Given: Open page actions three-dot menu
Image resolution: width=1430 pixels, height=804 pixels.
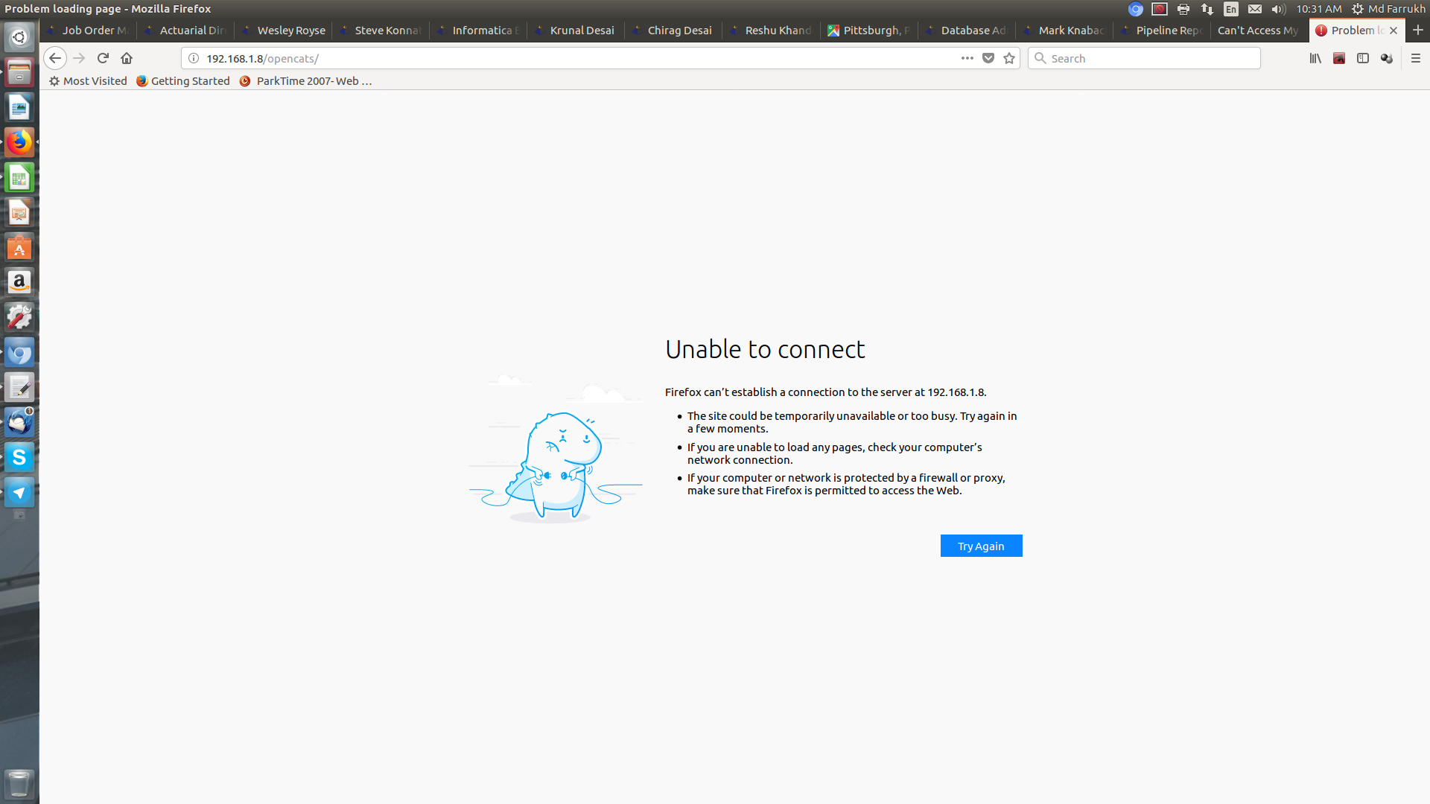Looking at the screenshot, I should point(967,58).
